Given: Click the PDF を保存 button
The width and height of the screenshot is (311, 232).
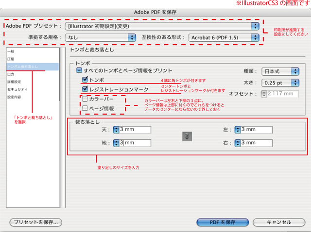Looking at the screenshot, I should pos(223,222).
